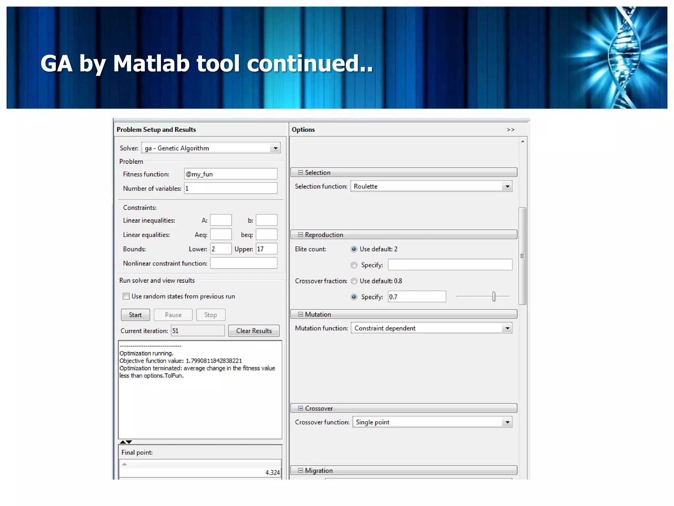This screenshot has width=674, height=506.
Task: Click the Upper bound field
Action: point(267,249)
